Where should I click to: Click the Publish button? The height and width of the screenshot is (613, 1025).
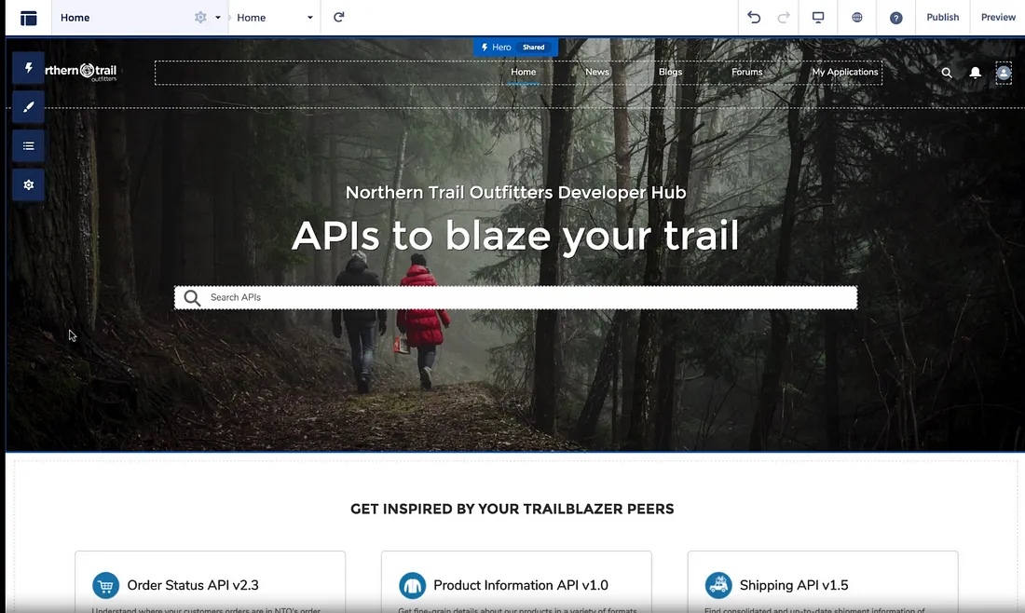click(942, 17)
